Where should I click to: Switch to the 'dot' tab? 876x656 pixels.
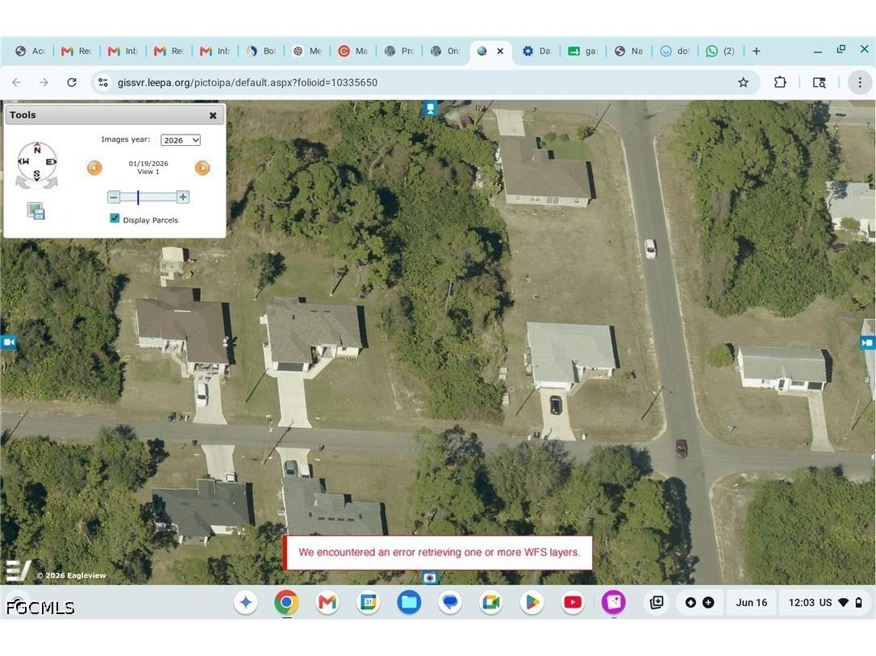pyautogui.click(x=675, y=51)
